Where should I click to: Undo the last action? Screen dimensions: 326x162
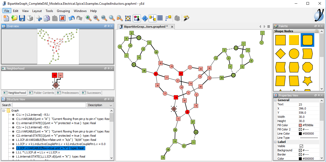tap(71, 18)
